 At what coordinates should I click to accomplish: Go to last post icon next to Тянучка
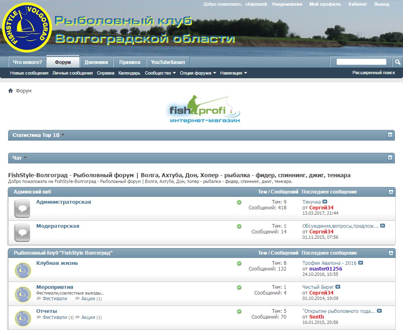(325, 202)
